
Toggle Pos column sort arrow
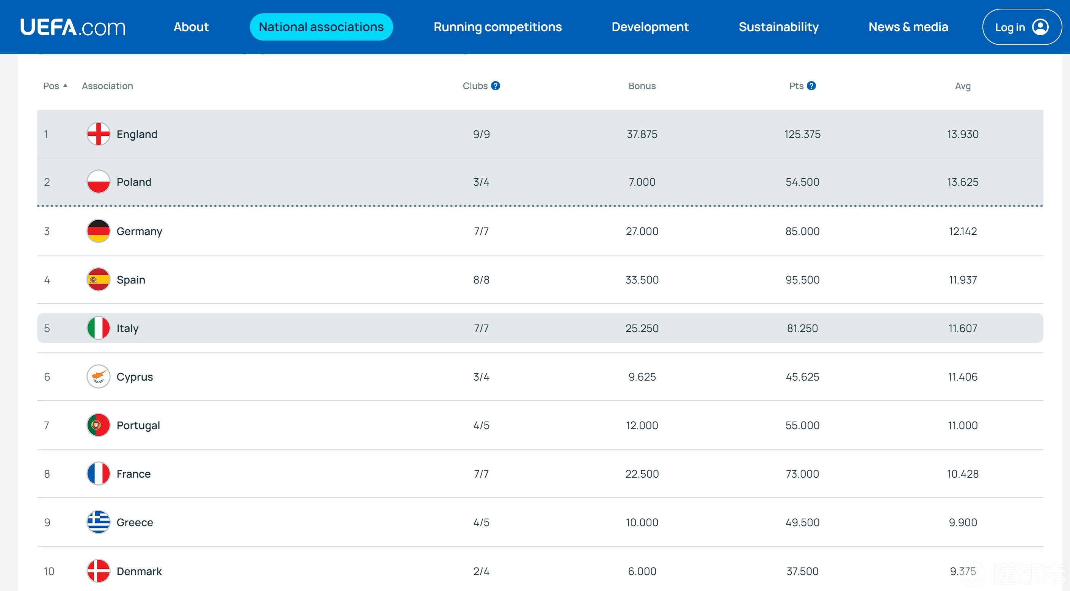(x=65, y=86)
